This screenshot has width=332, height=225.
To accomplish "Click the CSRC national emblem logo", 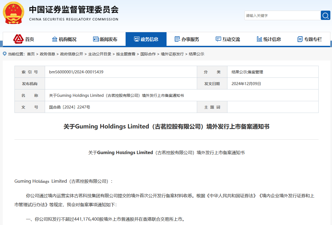I will click(x=13, y=13).
